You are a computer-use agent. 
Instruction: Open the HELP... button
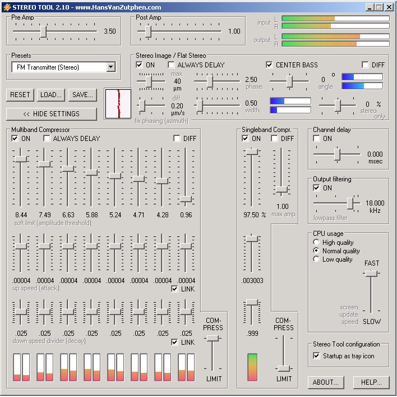[371, 382]
